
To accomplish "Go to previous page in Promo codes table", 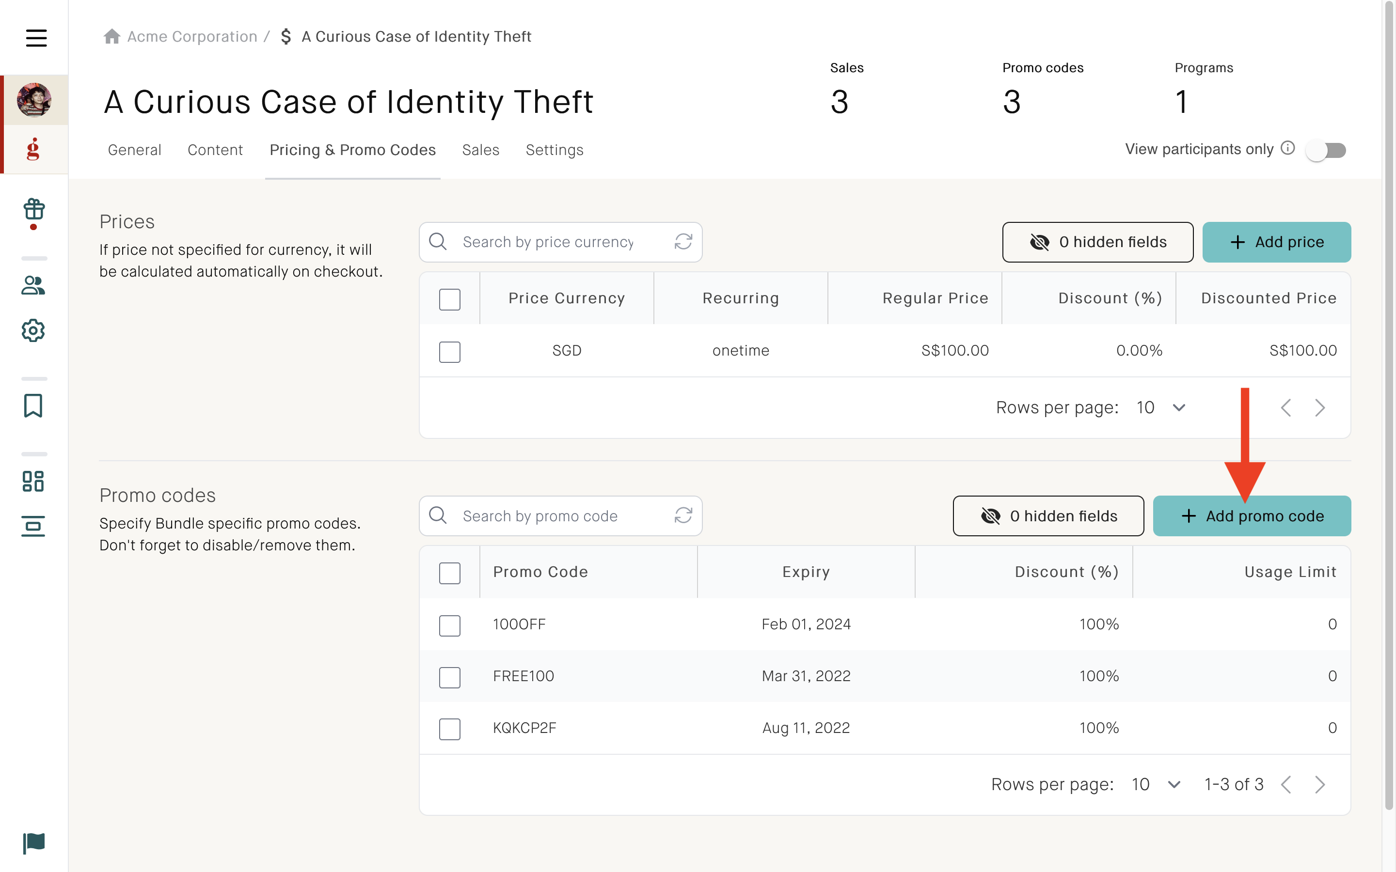I will [1286, 784].
